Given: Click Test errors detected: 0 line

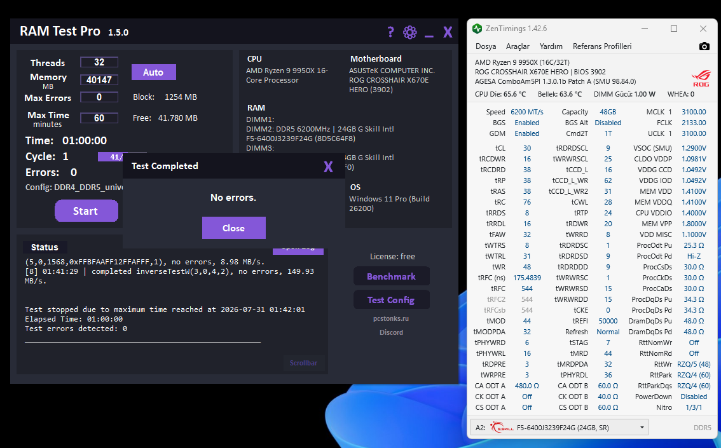Looking at the screenshot, I should click(76, 329).
